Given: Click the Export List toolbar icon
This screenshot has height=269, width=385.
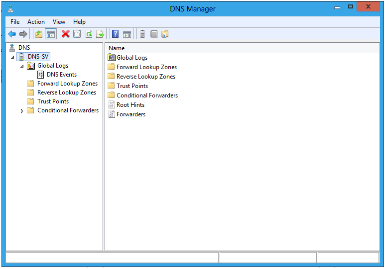Looking at the screenshot, I should tap(100, 34).
